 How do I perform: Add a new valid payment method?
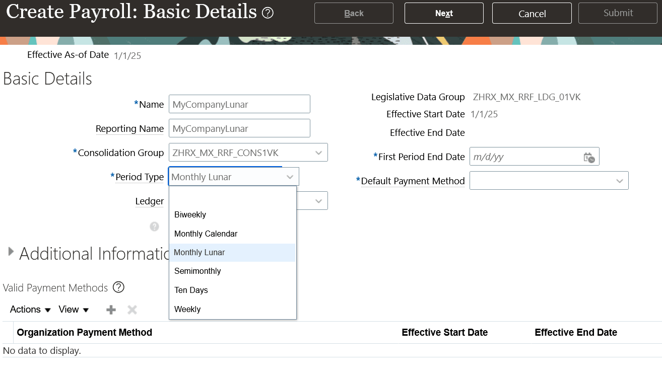(x=110, y=310)
